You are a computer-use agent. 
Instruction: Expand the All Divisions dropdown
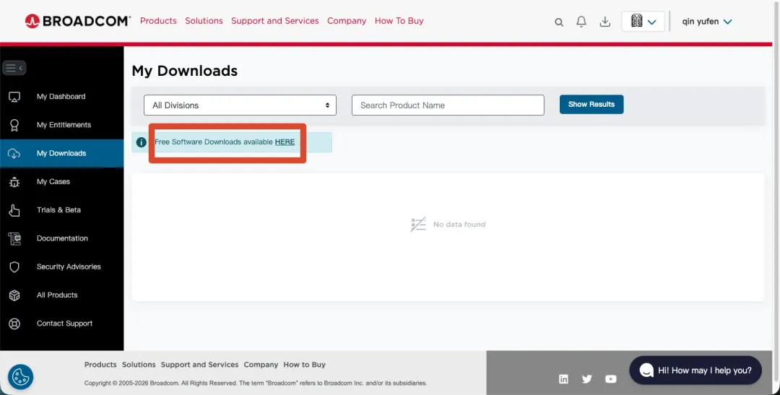(240, 105)
